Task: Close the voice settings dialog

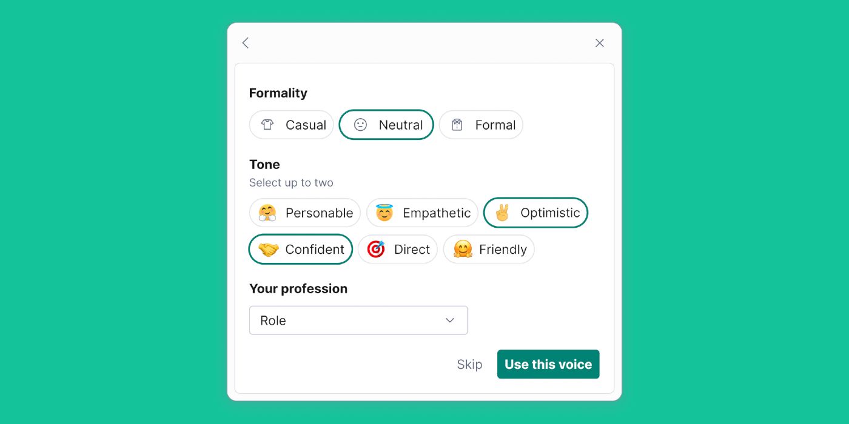Action: tap(599, 43)
